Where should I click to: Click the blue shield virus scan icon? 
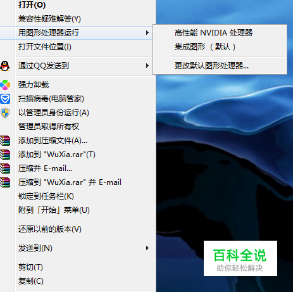pos(5,99)
